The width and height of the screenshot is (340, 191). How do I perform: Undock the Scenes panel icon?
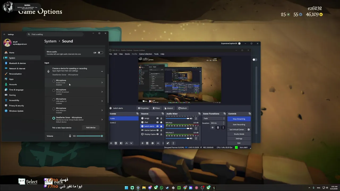[x=137, y=114]
